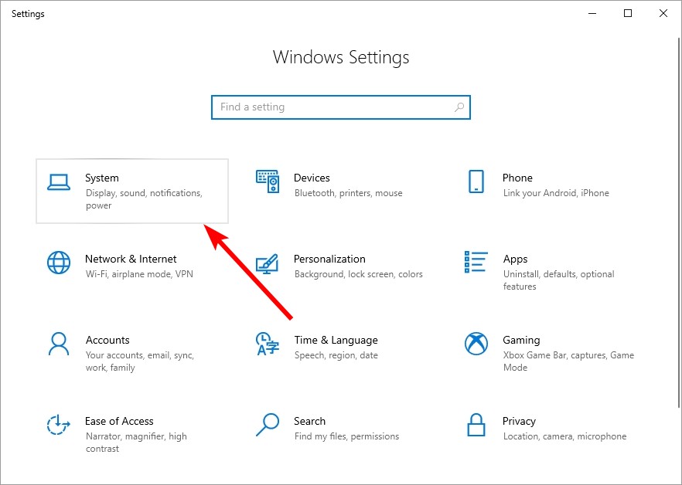
Task: Click 'Narrator, magnifier, high contrast' text
Action: pos(136,443)
